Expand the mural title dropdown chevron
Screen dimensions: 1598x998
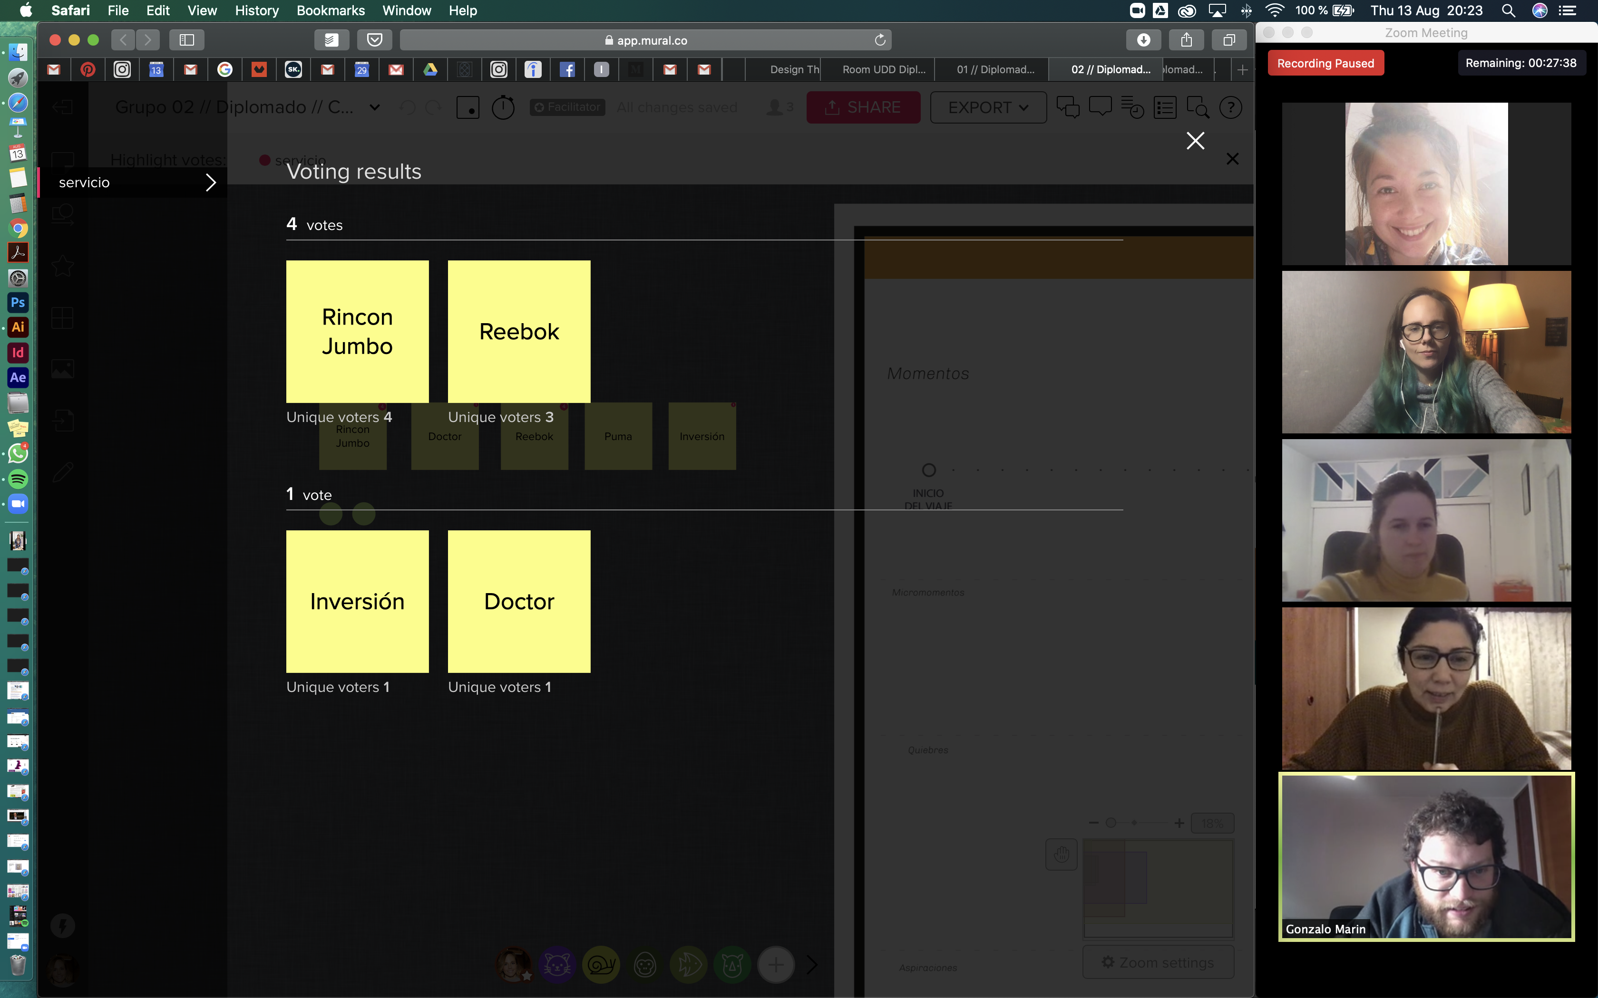pos(374,107)
